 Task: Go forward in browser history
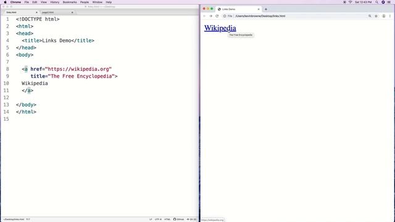click(211, 16)
